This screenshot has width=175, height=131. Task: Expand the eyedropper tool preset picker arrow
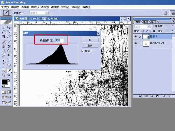tap(10, 13)
